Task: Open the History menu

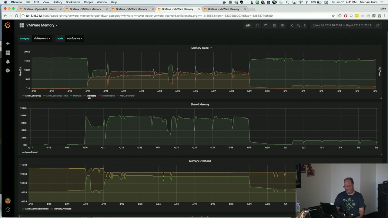Action: click(57, 2)
